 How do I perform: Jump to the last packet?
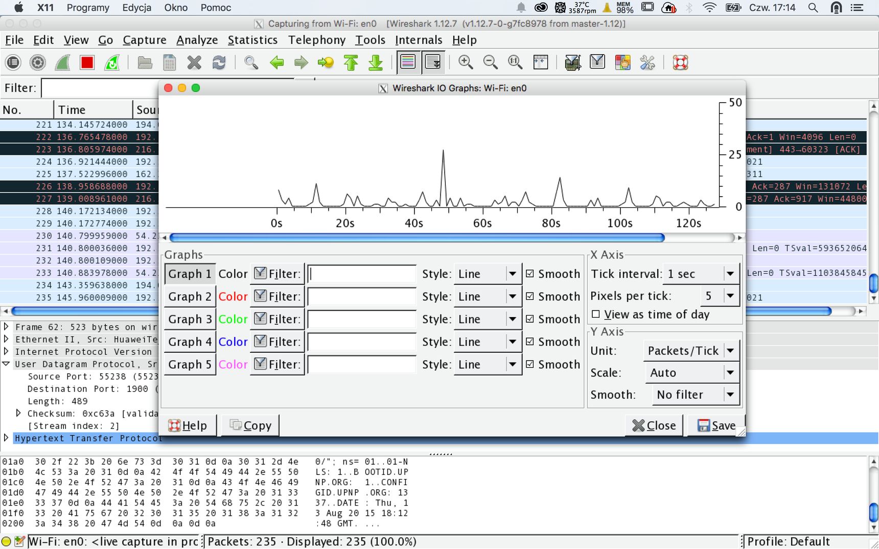pyautogui.click(x=376, y=62)
